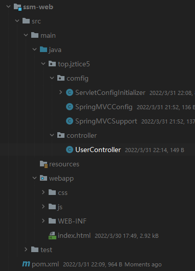Click the resources folder icon
The width and height of the screenshot is (195, 271).
(44, 164)
